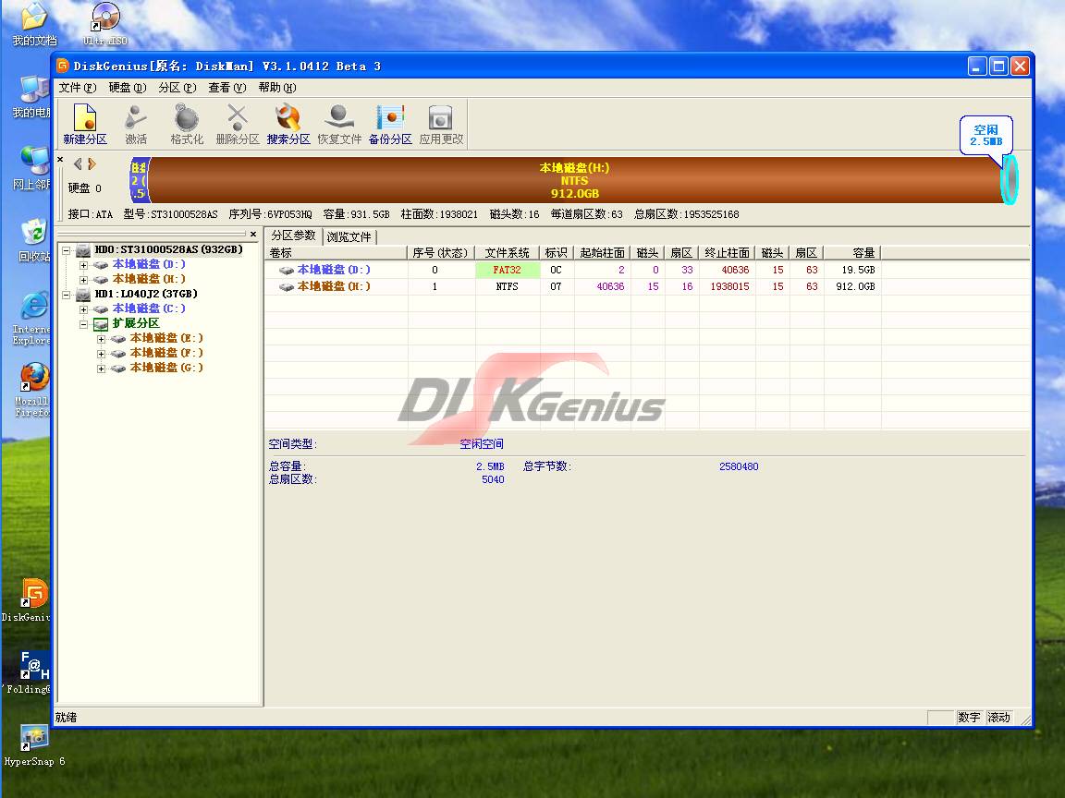Click the 应用更改 toolbar icon

pyautogui.click(x=441, y=124)
